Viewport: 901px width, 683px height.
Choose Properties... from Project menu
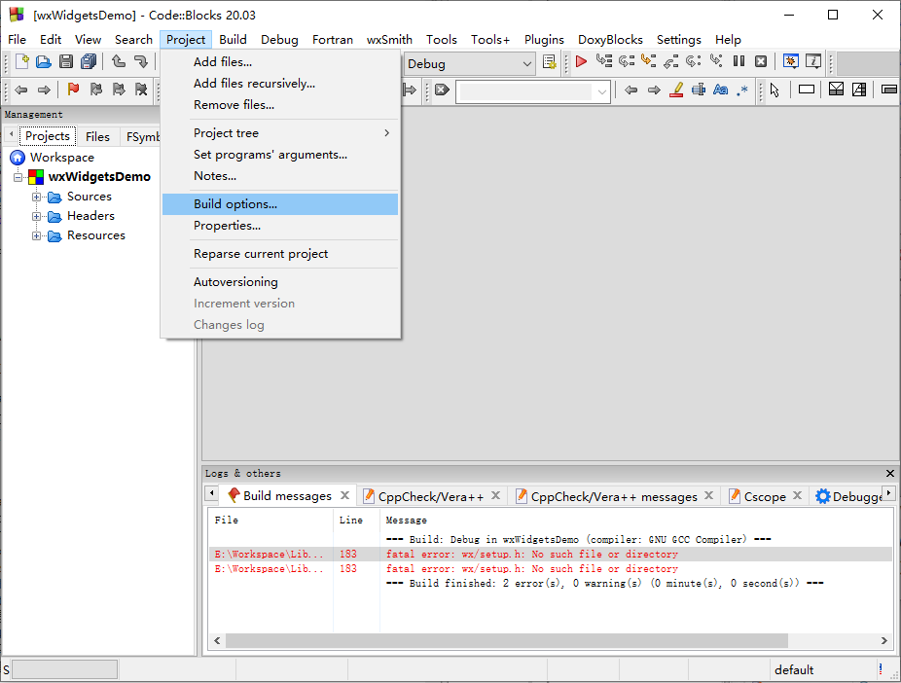coord(280,226)
